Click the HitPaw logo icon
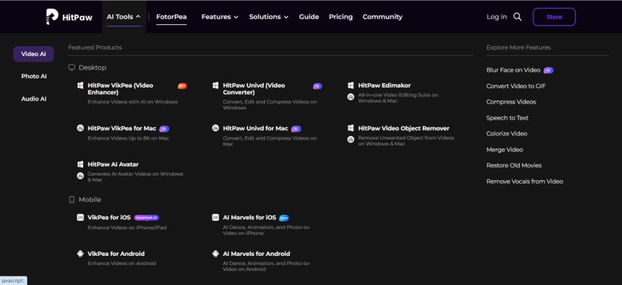This screenshot has width=622, height=285. coord(52,16)
